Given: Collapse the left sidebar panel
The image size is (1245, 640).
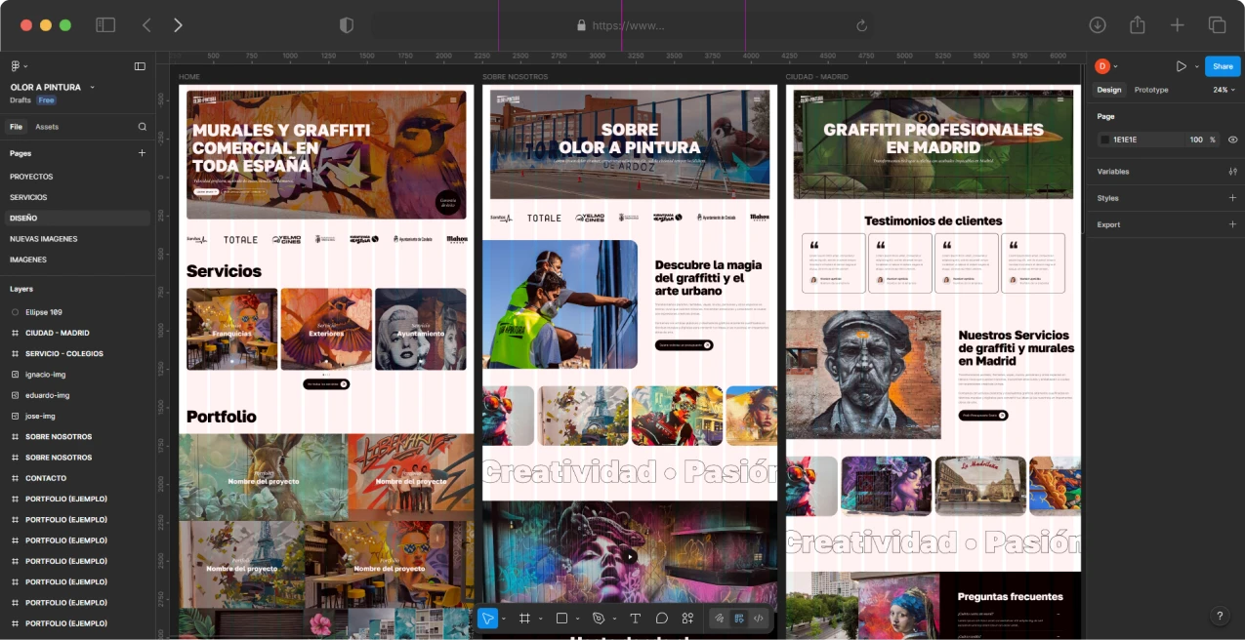Looking at the screenshot, I should [x=140, y=66].
